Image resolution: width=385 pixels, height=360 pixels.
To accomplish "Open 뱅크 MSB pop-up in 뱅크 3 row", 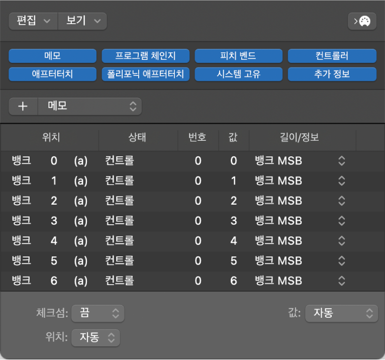I will (342, 221).
